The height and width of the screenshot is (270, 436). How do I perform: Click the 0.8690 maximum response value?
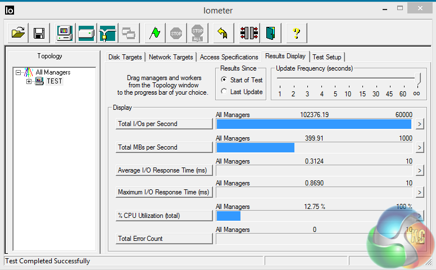(x=314, y=183)
